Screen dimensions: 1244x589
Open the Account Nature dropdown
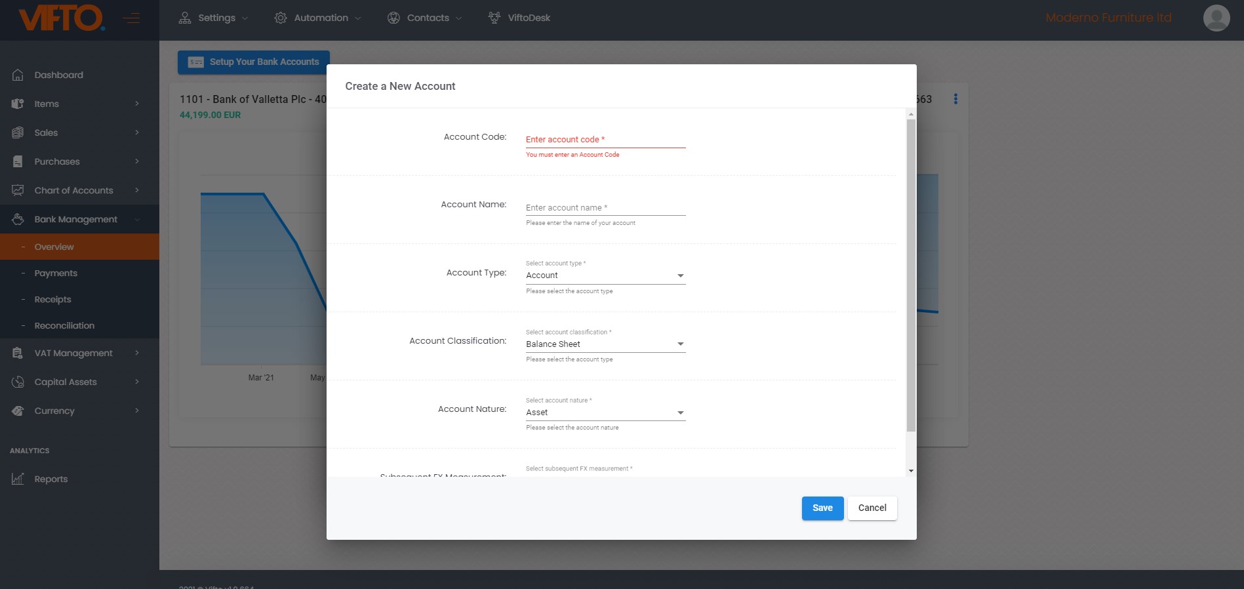pos(605,413)
